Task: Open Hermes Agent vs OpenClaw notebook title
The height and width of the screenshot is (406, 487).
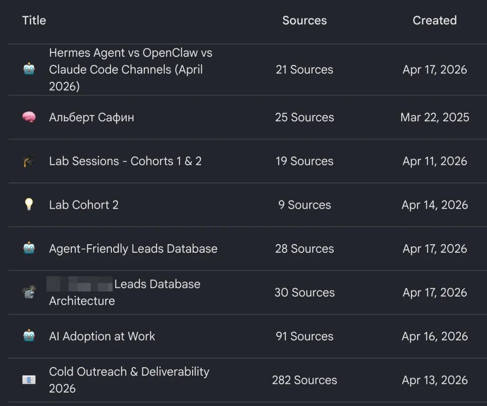Action: click(130, 69)
